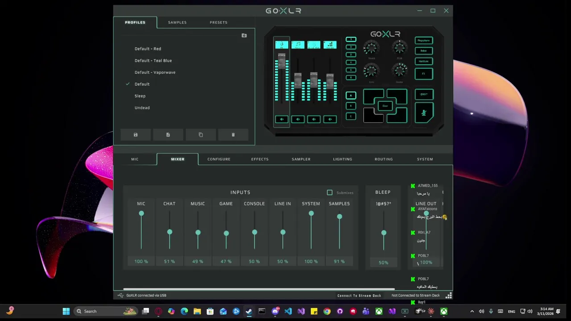Open the System tab
Screen dimensions: 571x321
[x=425, y=159]
